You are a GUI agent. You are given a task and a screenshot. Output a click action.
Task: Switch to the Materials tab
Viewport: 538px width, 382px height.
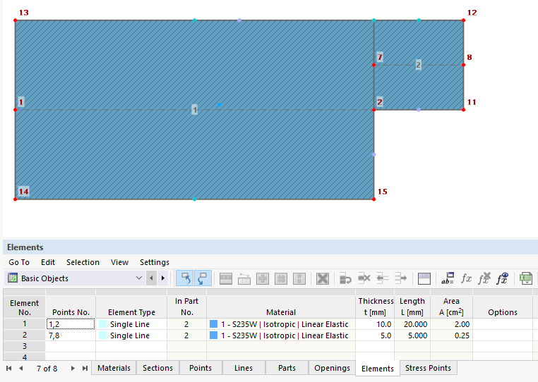pyautogui.click(x=114, y=368)
